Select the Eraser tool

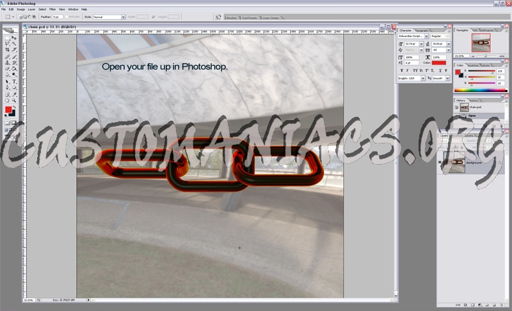point(7,69)
